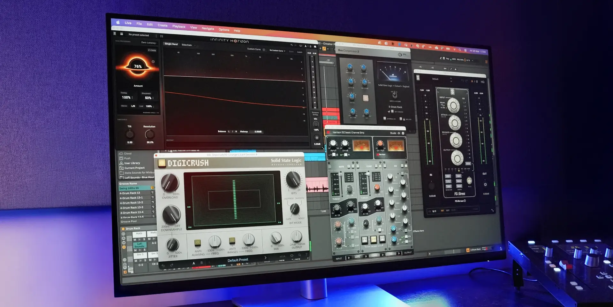Click the undo arrow in DigiCrush footer
This screenshot has width=613, height=307.
tap(163, 265)
